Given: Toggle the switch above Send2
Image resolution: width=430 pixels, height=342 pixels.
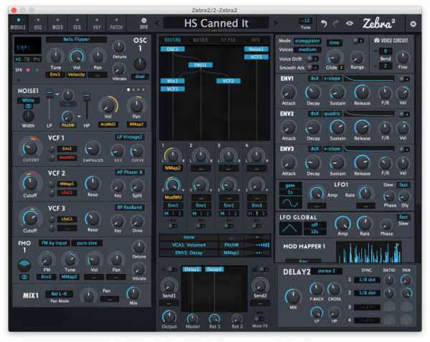Looking at the screenshot, I should [263, 270].
